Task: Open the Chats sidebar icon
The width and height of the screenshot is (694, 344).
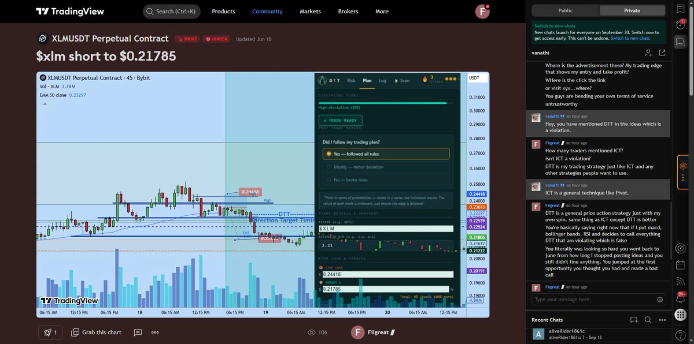Action: pos(681,42)
